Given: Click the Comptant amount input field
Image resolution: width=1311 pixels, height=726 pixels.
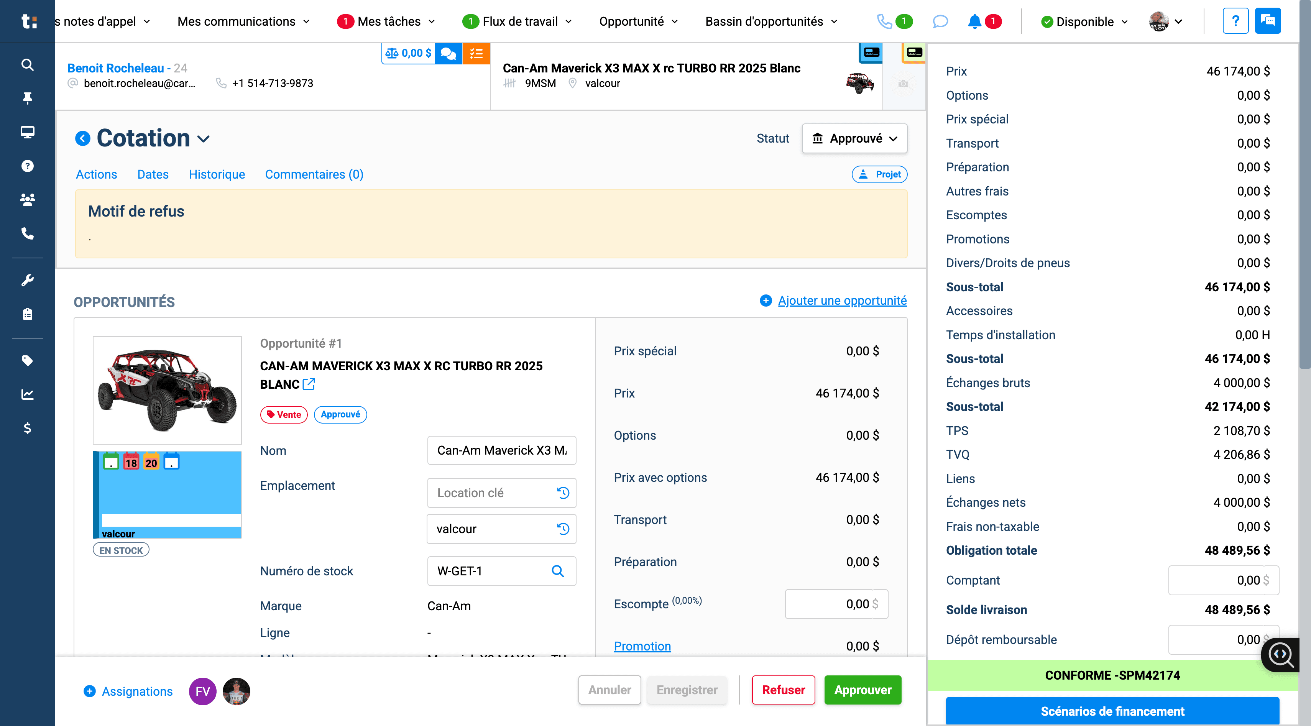Looking at the screenshot, I should [1224, 580].
